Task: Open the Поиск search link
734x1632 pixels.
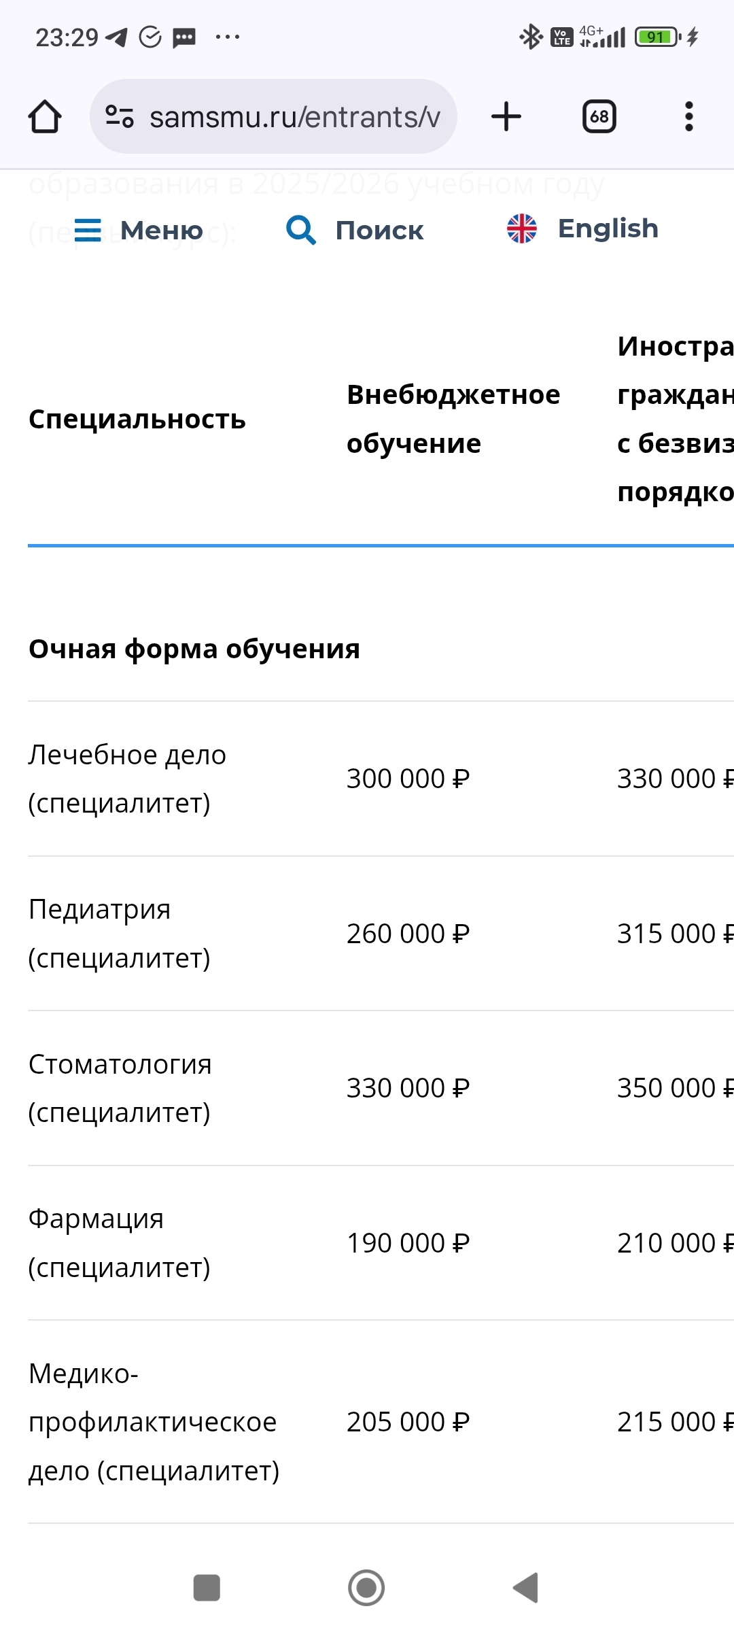Action: tap(379, 231)
